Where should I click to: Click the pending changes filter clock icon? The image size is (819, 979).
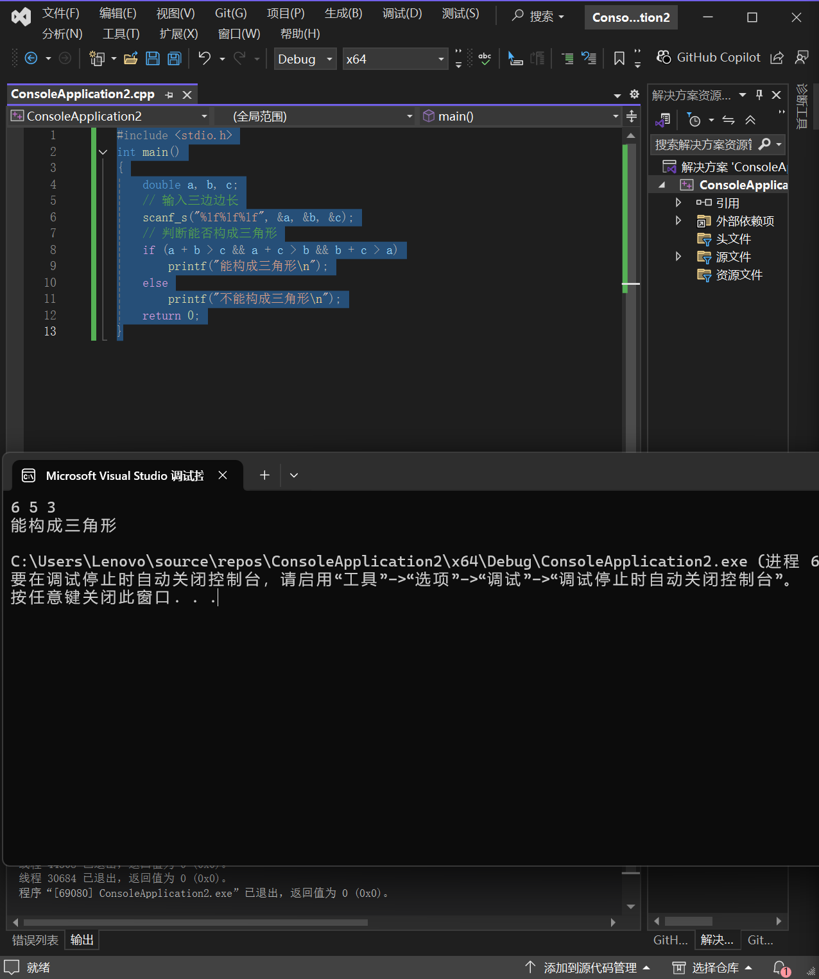(694, 120)
